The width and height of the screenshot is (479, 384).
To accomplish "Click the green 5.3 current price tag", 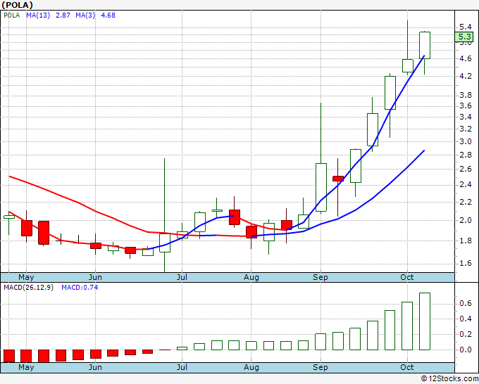I will [464, 37].
